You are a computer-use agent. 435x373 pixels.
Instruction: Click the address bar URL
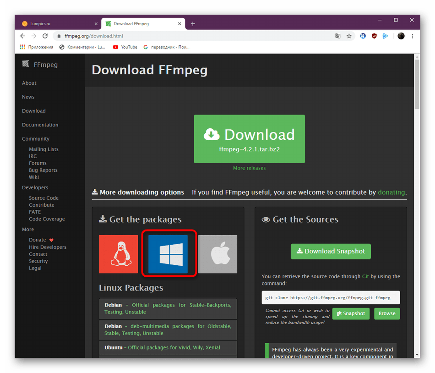[94, 36]
